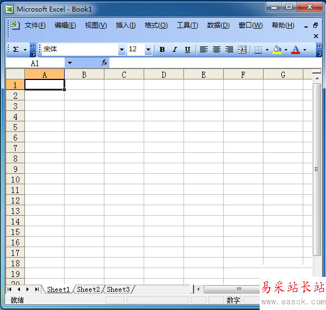
Task: Restore the workbook window in menu bar
Action: pos(316,25)
